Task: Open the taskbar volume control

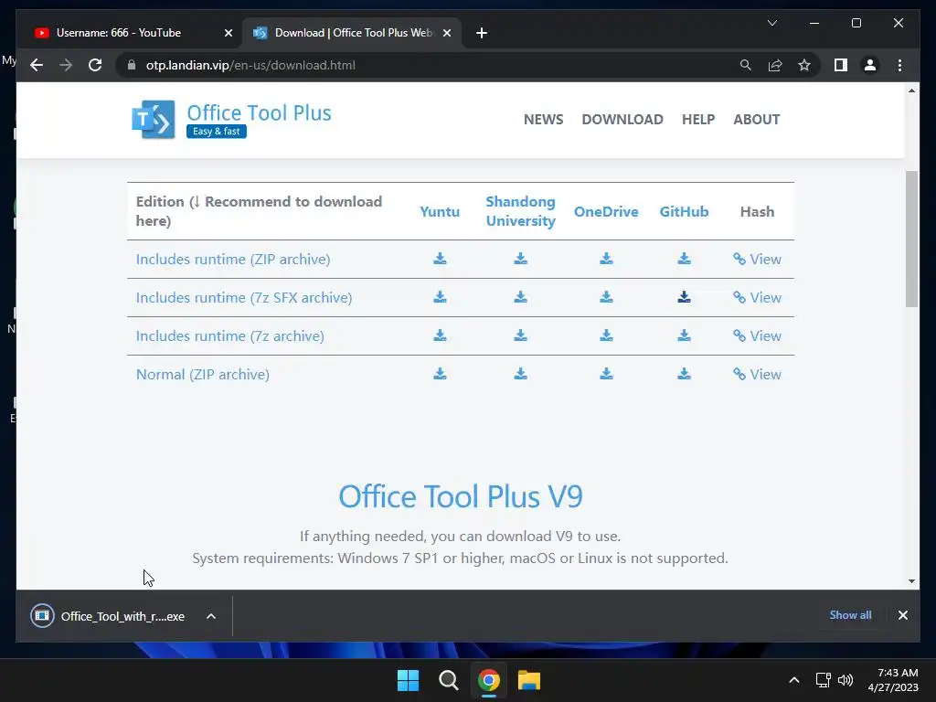Action: [x=846, y=680]
